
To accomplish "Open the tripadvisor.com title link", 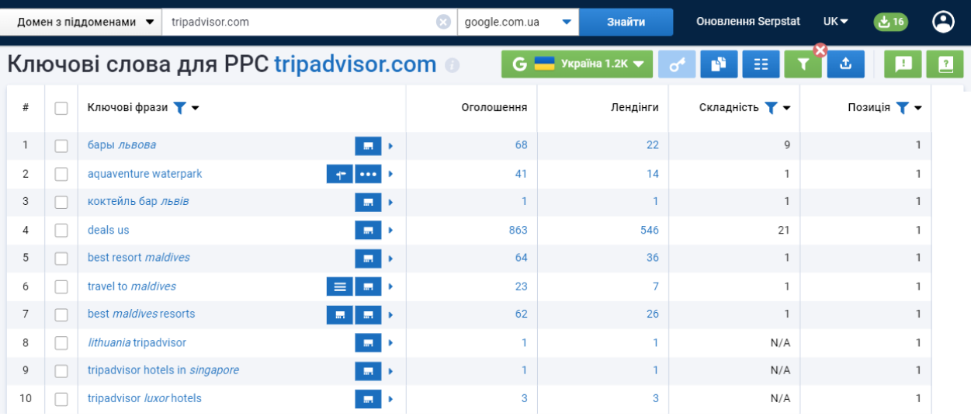I will coord(355,64).
